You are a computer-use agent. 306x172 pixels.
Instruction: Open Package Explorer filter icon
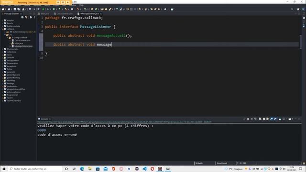31,17
